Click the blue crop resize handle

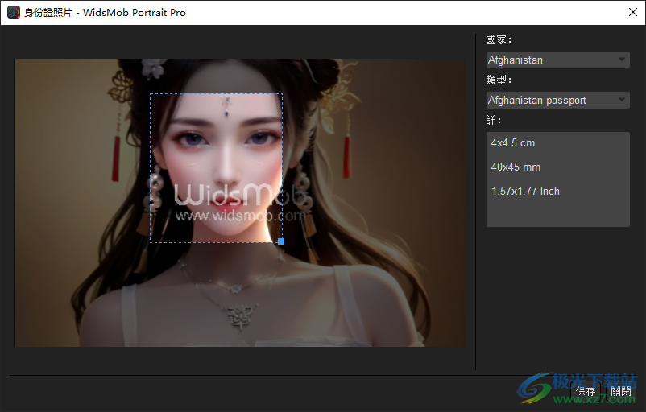281,241
